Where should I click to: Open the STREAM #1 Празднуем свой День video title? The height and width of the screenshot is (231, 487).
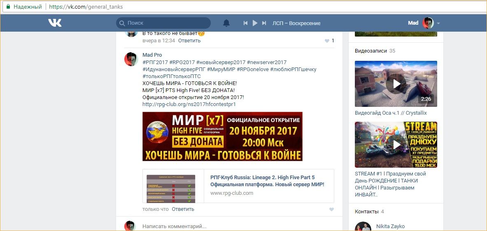click(391, 184)
